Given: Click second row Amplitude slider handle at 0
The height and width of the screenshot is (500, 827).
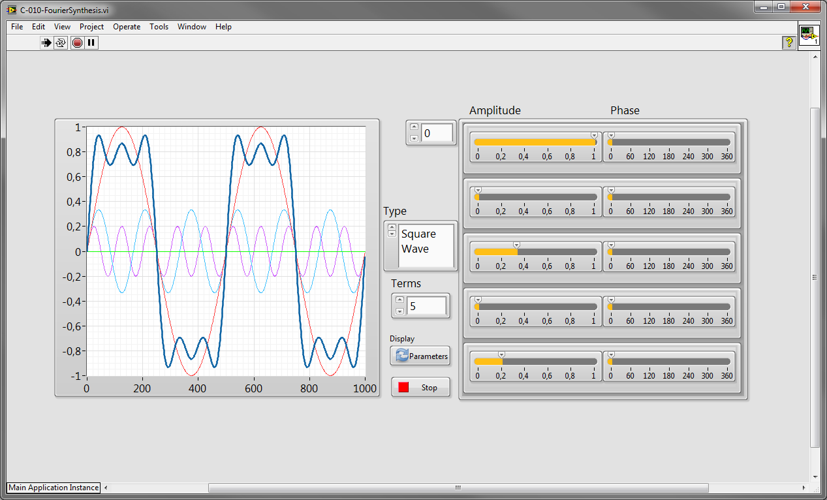Looking at the screenshot, I should coord(478,190).
